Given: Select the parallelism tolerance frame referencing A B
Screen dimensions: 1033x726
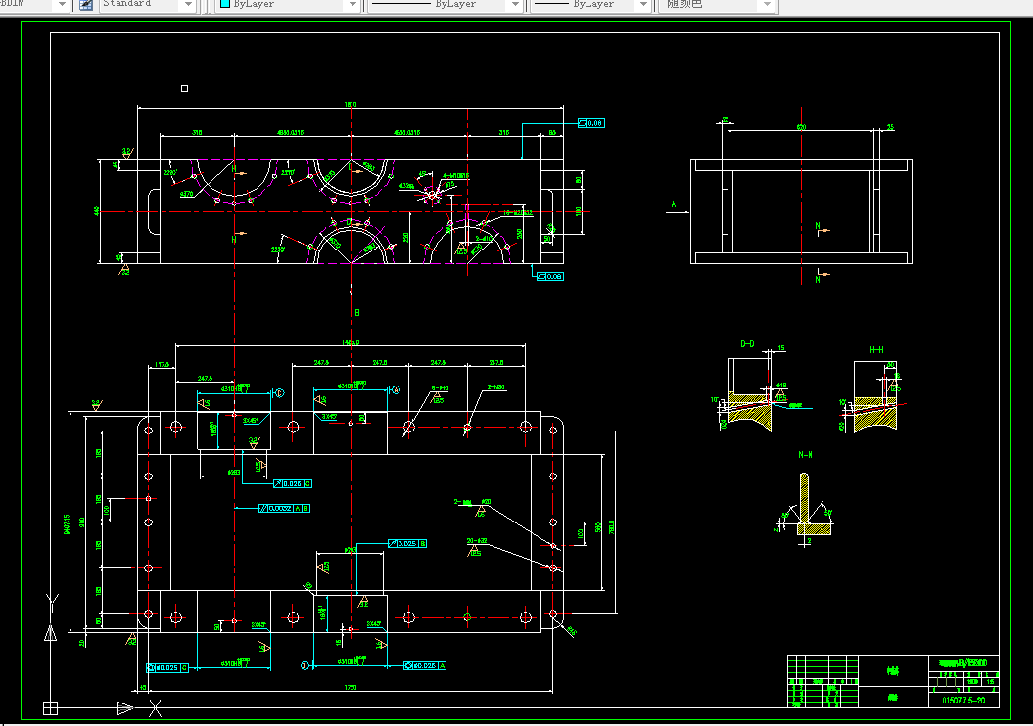Looking at the screenshot, I should [x=284, y=508].
